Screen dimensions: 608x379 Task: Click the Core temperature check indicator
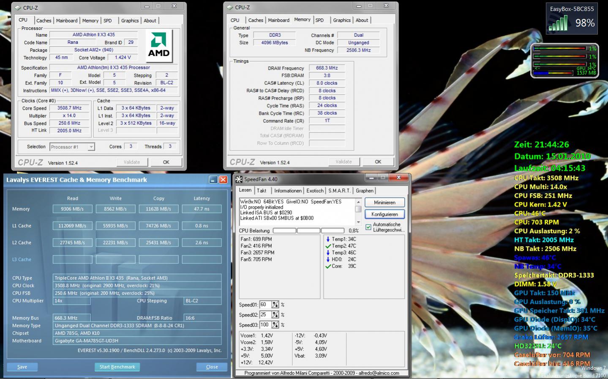pyautogui.click(x=328, y=266)
